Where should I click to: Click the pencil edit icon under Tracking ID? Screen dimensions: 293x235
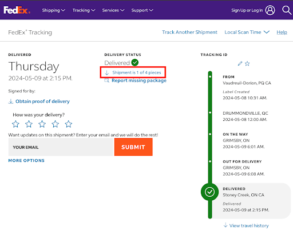click(x=240, y=63)
